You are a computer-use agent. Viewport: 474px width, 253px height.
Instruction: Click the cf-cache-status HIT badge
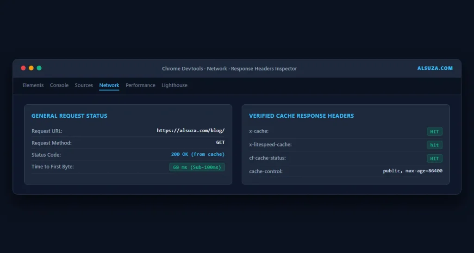tap(434, 158)
